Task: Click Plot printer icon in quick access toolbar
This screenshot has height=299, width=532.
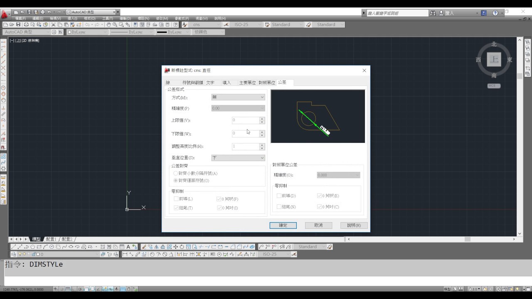Action: 42,12
